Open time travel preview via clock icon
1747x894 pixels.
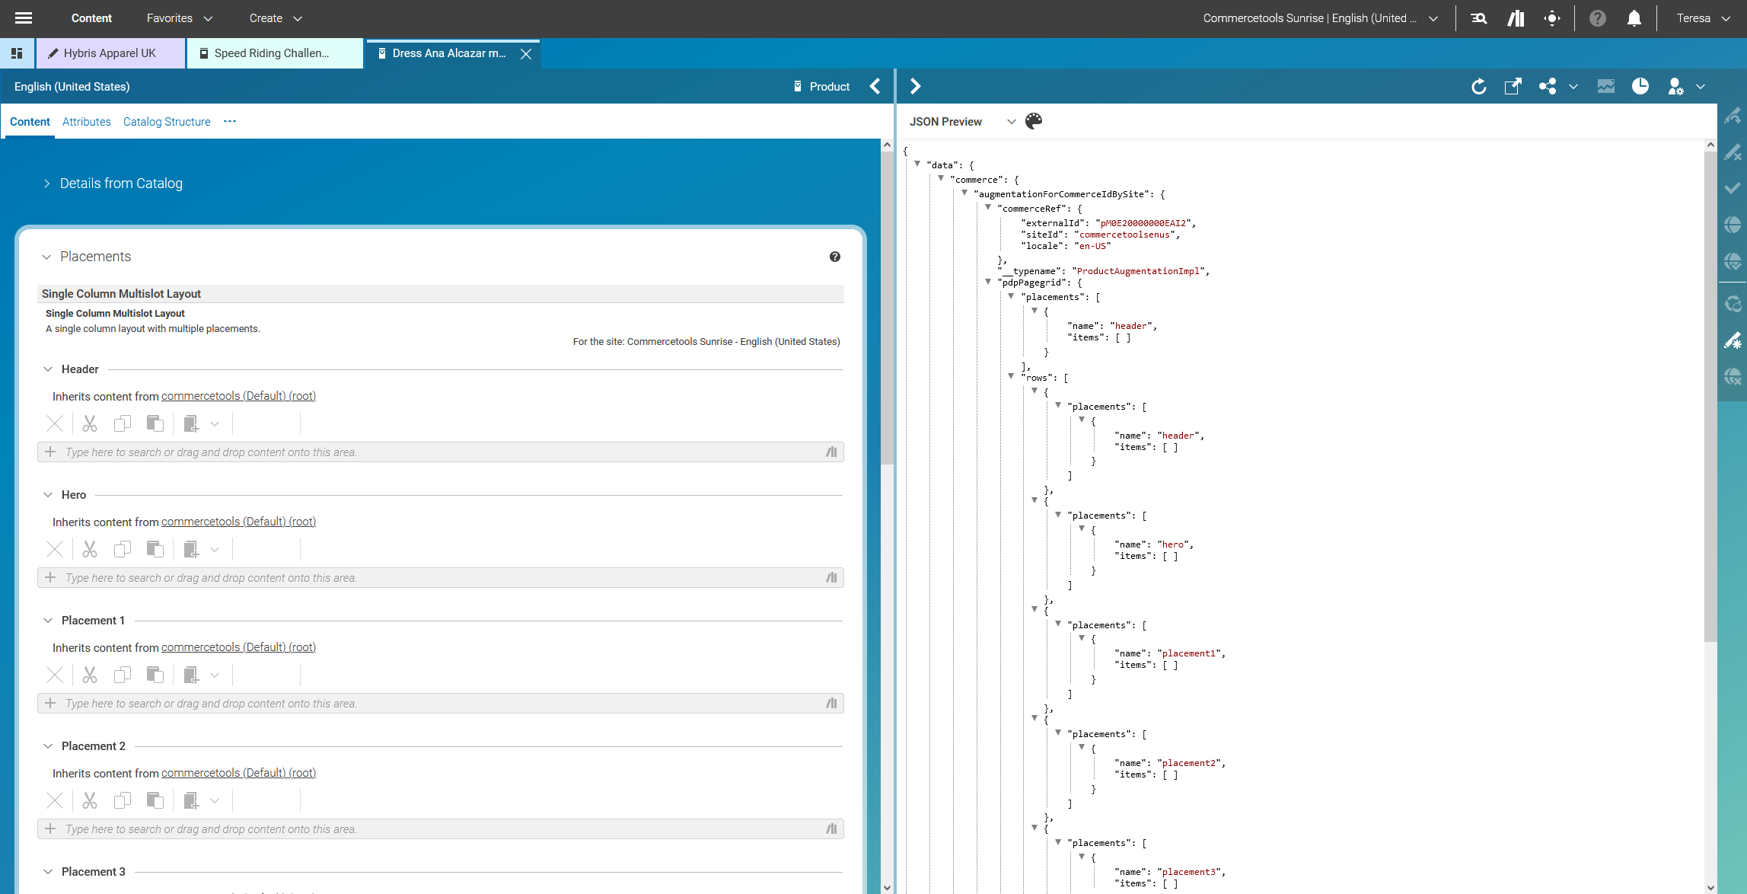[1640, 86]
